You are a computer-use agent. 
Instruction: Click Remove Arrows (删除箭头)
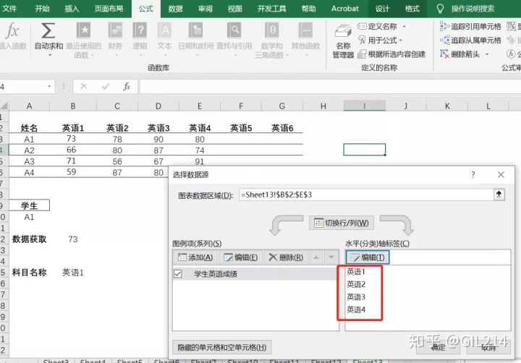(460, 54)
